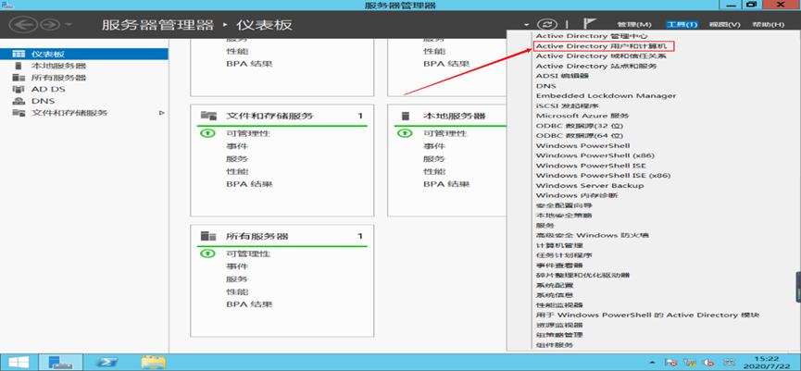Image resolution: width=801 pixels, height=371 pixels.
Task: Click the 本地服务器 tile header icon
Action: tap(405, 116)
